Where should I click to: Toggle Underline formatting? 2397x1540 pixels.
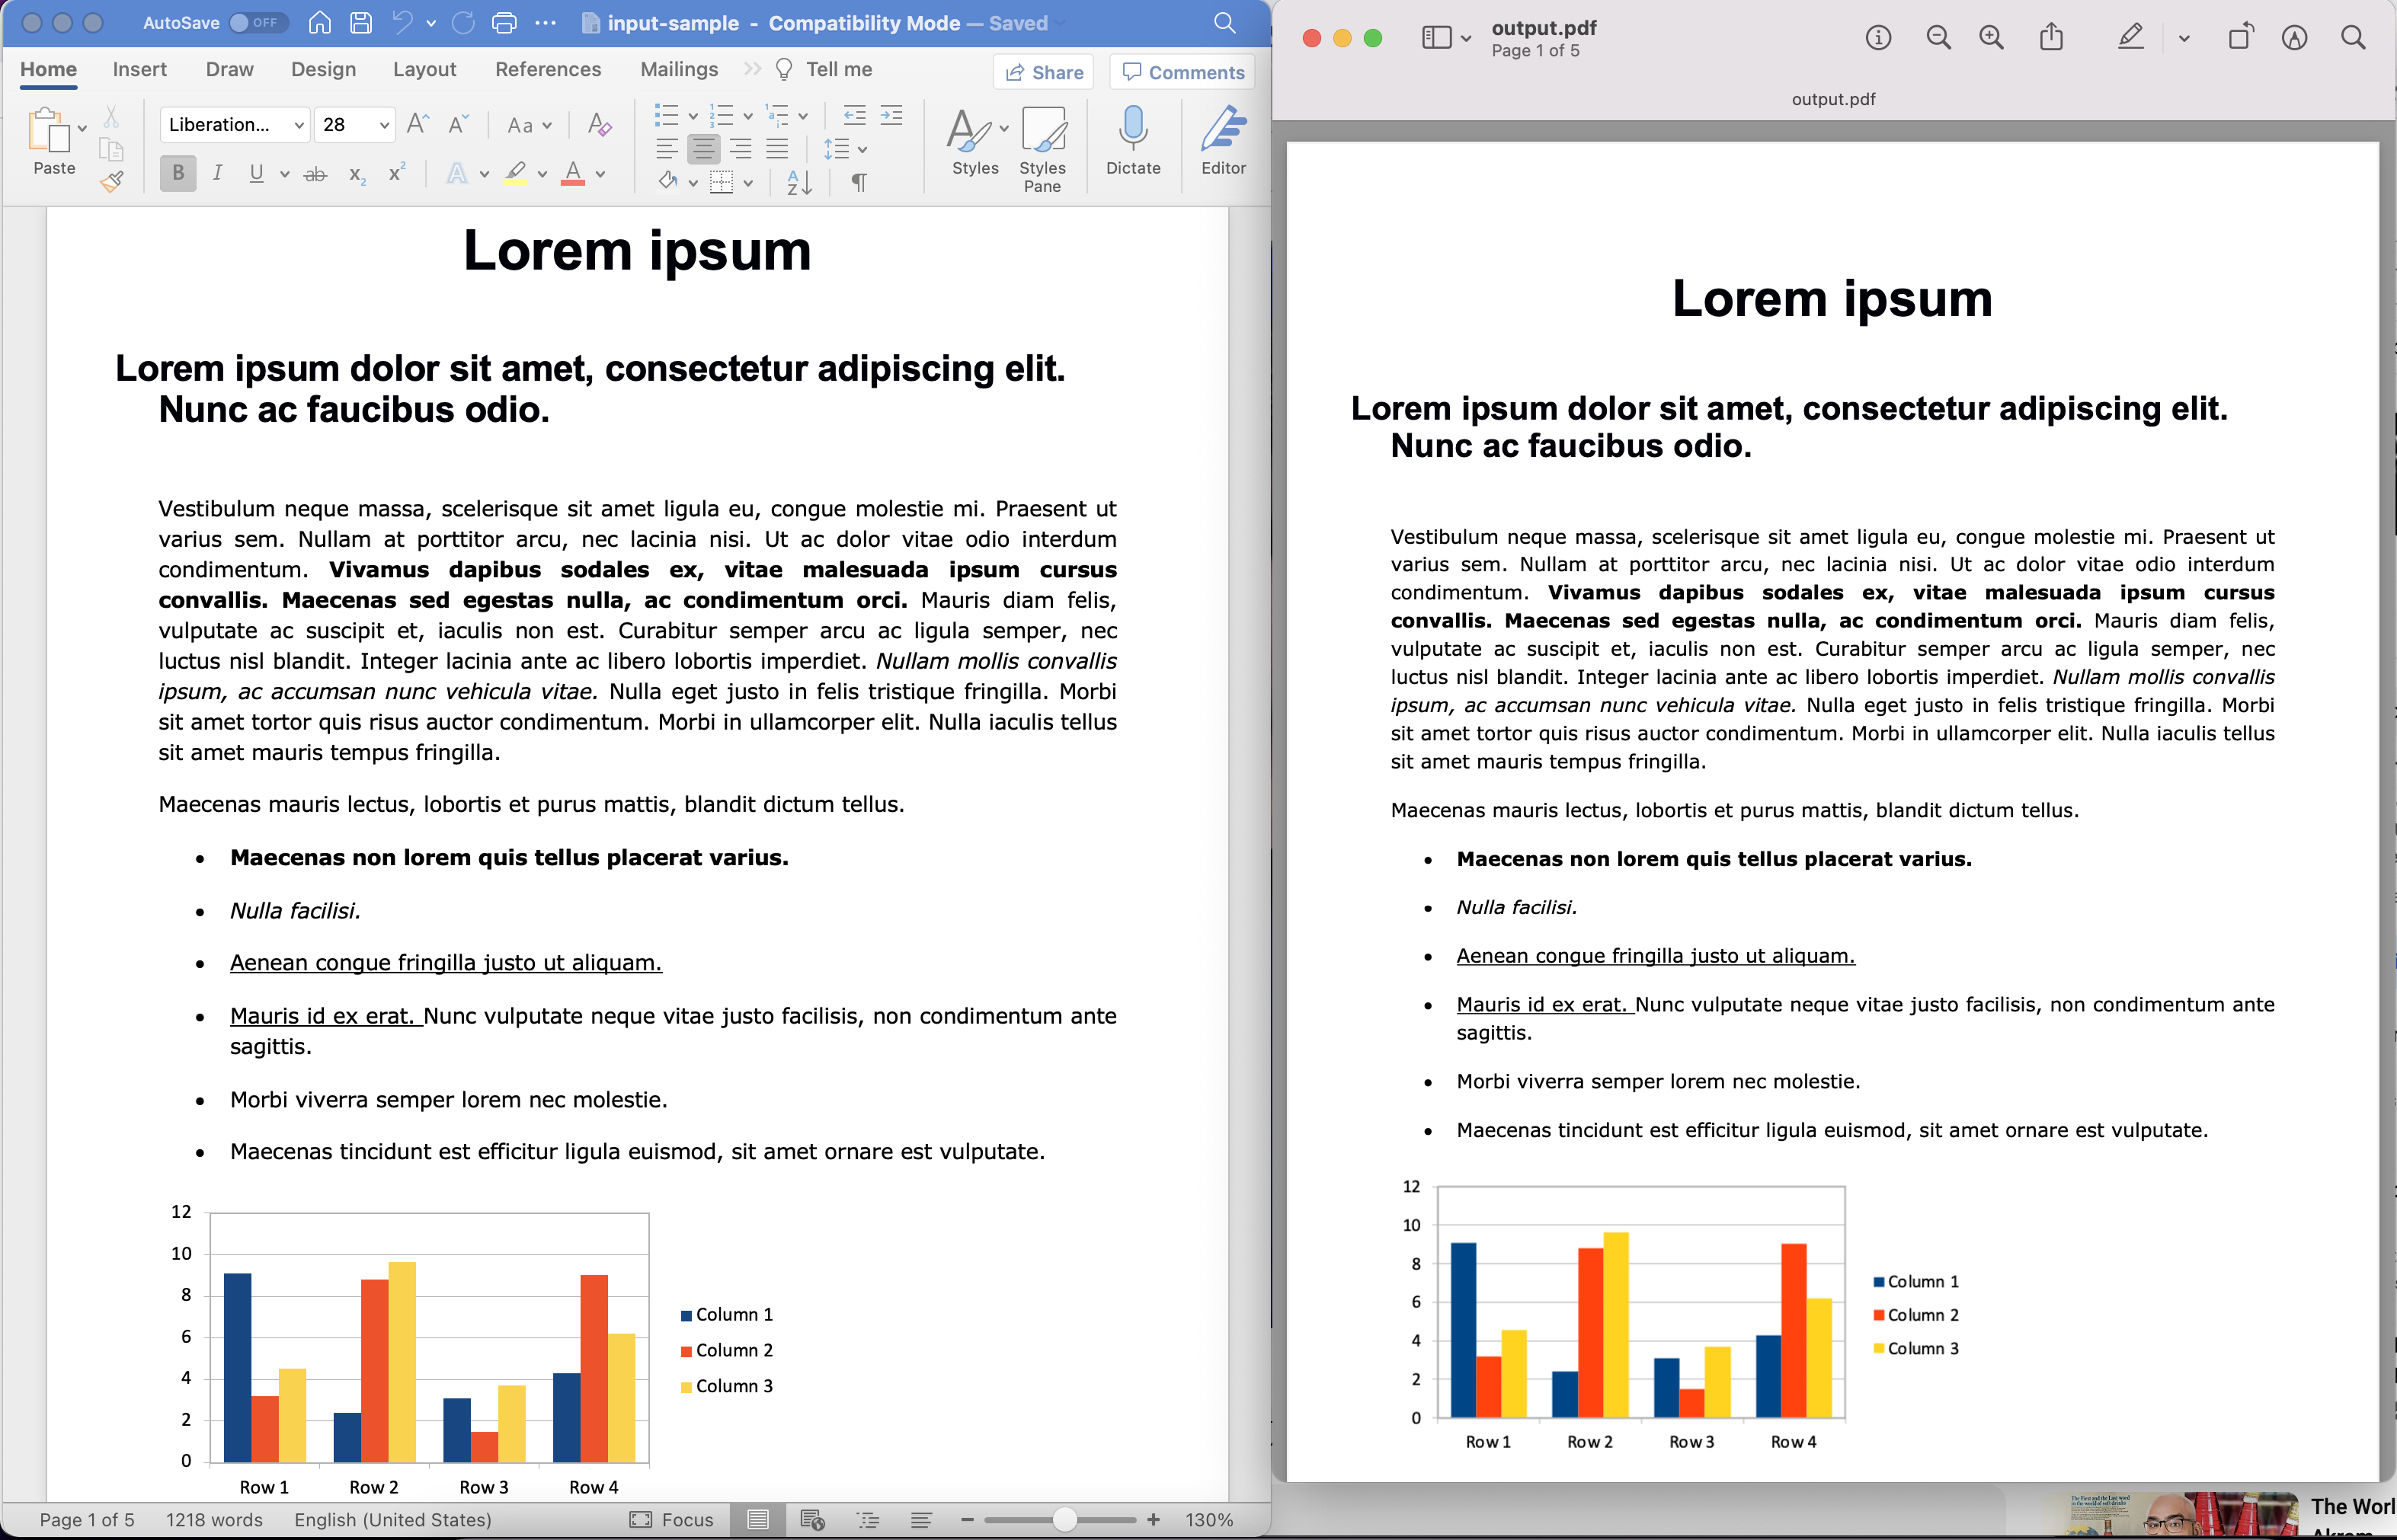tap(257, 173)
